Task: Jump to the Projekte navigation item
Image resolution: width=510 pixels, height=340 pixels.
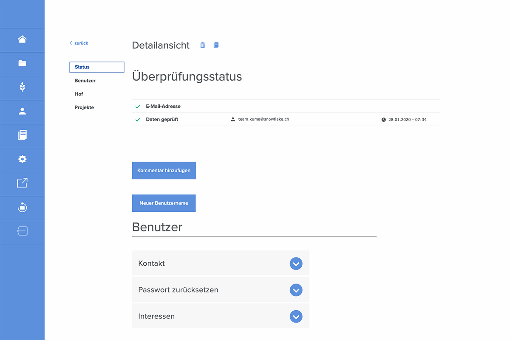Action: 84,107
